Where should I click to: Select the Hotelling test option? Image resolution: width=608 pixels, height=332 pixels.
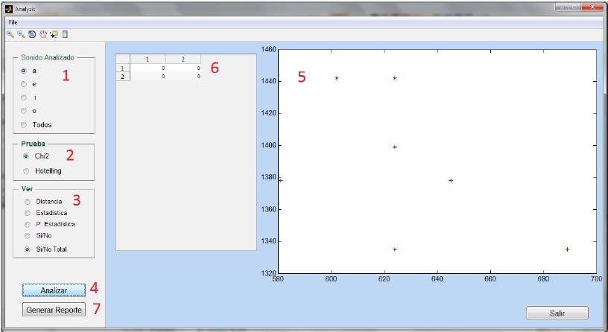27,170
